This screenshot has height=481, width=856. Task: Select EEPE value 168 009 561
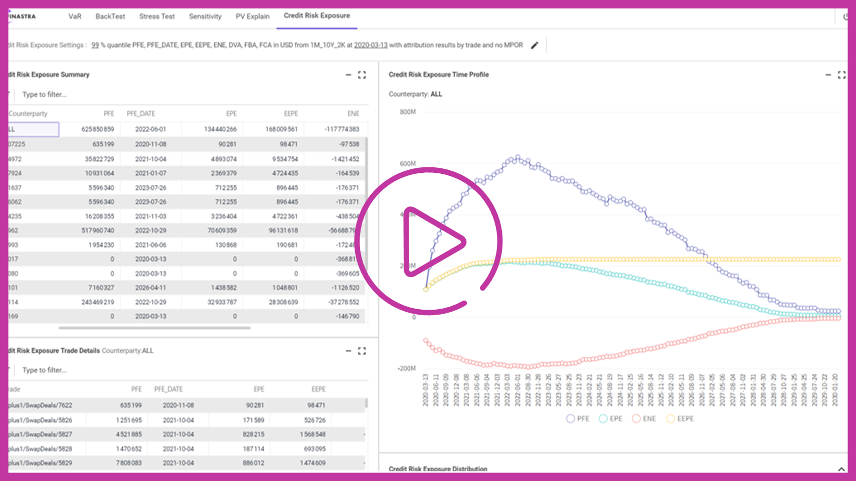click(281, 129)
